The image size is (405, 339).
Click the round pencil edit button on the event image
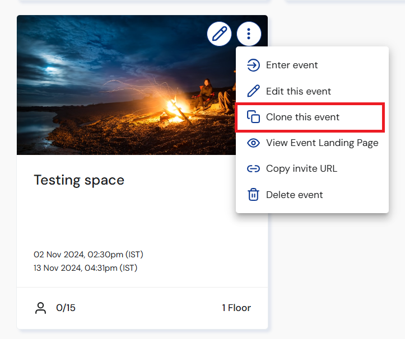click(219, 34)
